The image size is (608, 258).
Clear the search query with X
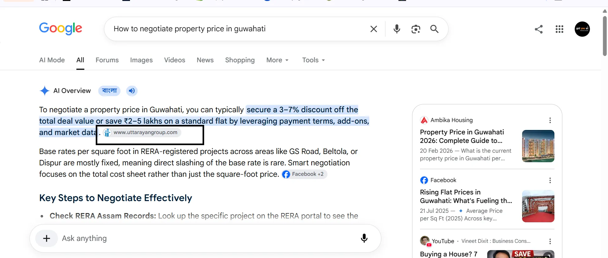coord(374,29)
